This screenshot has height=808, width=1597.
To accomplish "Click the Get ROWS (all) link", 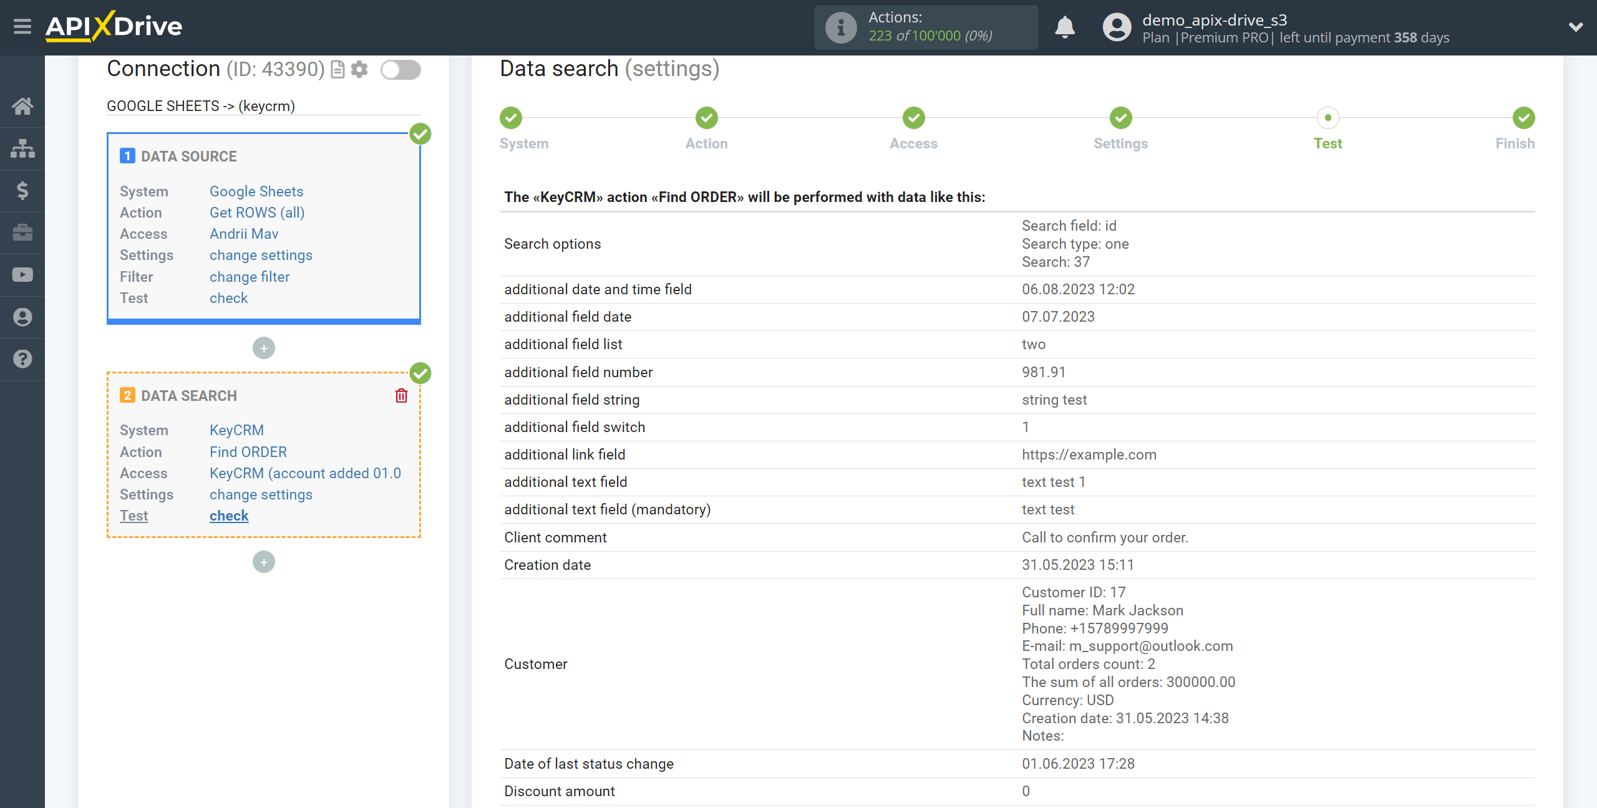I will click(x=257, y=213).
